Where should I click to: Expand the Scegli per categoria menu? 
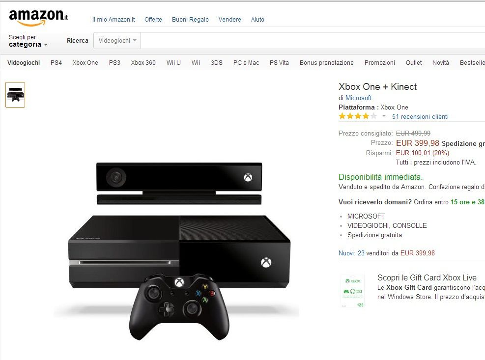click(x=28, y=41)
